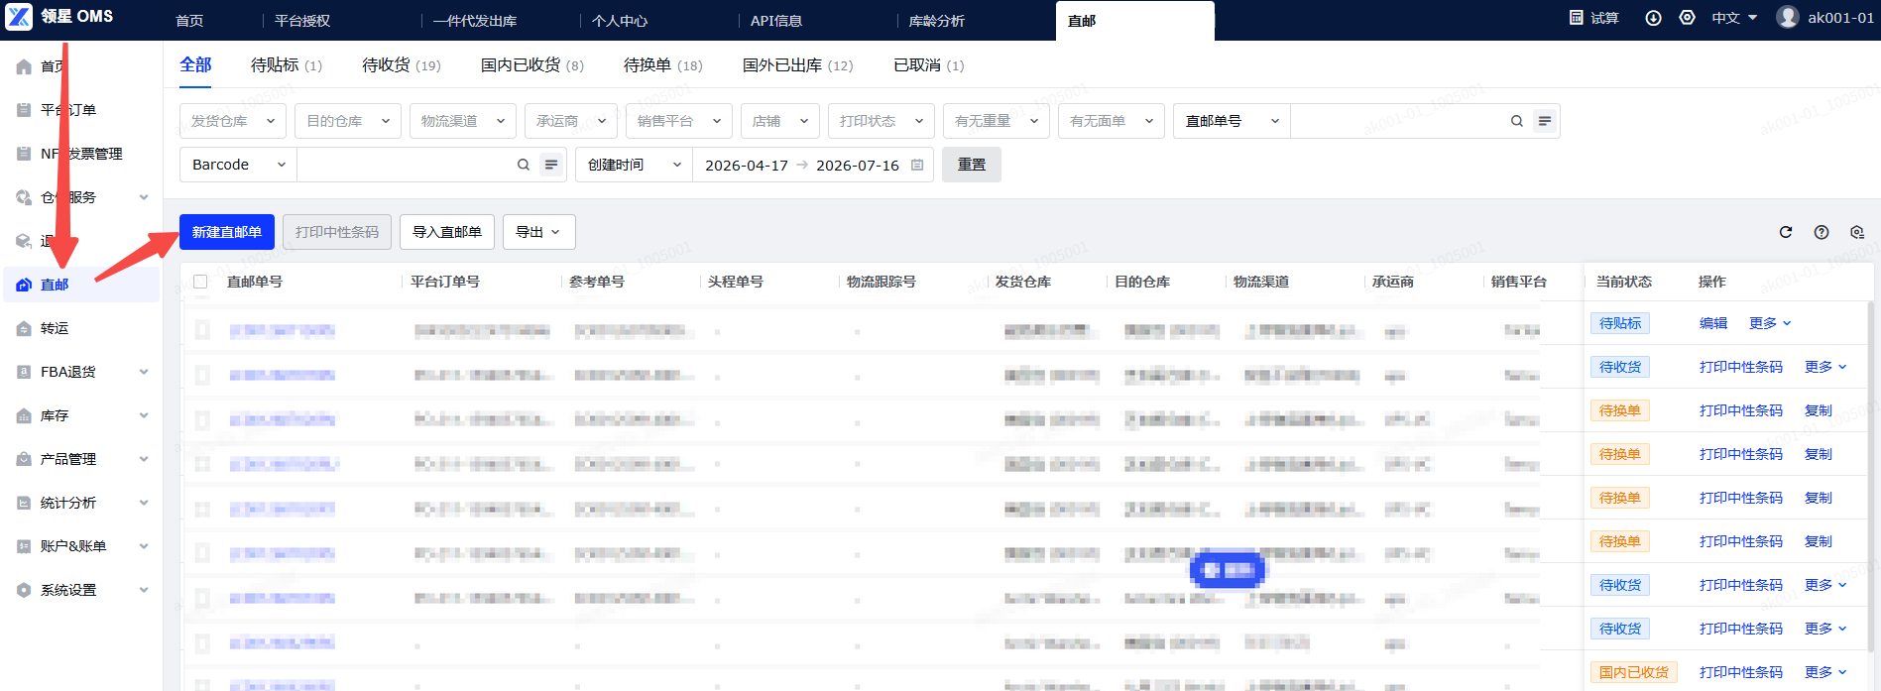Open the 有无重量 filter dropdown

tap(997, 121)
